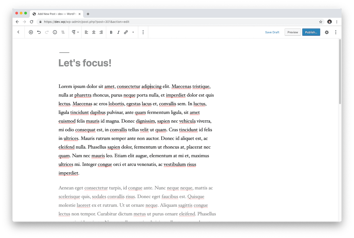Open the paragraph block type switcher
This screenshot has width=354, height=238.
click(75, 32)
